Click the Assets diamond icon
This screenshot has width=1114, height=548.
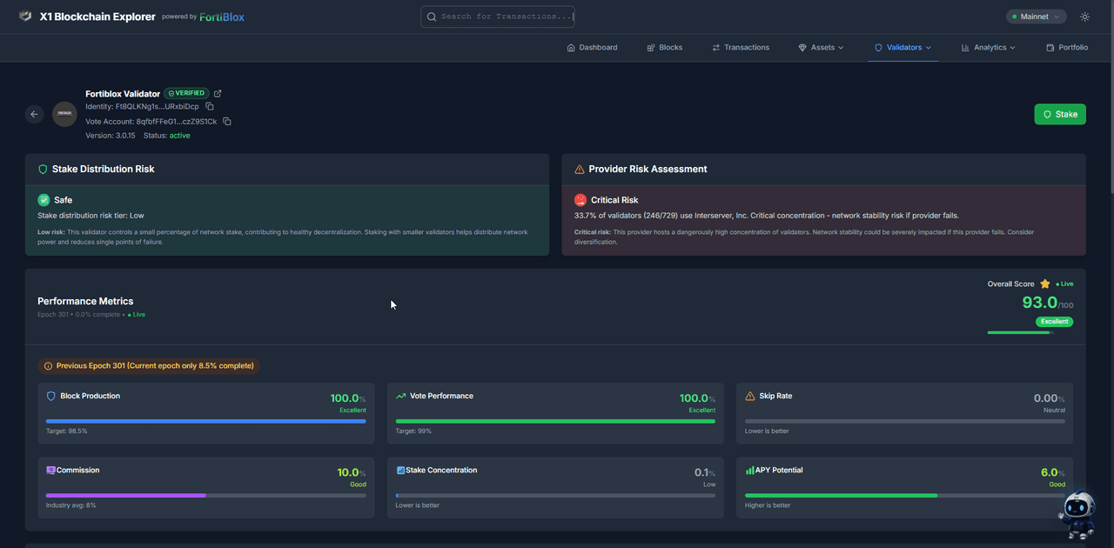click(x=802, y=48)
